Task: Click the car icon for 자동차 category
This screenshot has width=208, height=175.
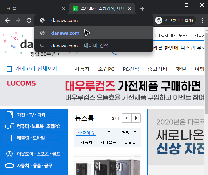Action: pyautogui.click(x=9, y=166)
